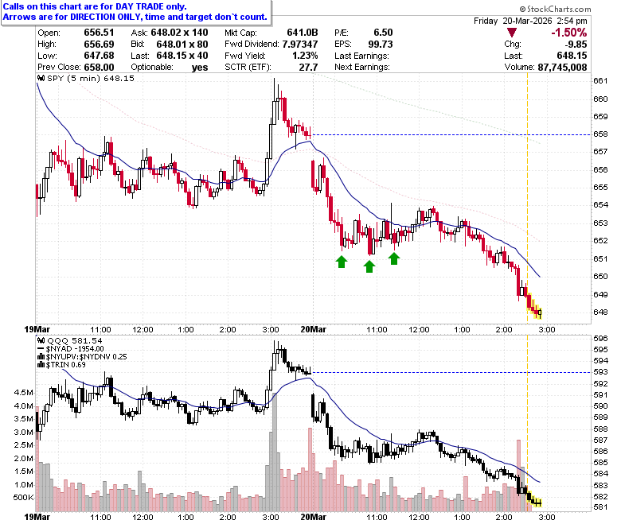Click the EPS value 99.73
This screenshot has width=621, height=524.
pyautogui.click(x=381, y=44)
